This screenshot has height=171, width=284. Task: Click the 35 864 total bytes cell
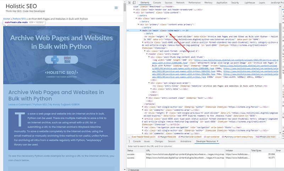click(x=271, y=154)
